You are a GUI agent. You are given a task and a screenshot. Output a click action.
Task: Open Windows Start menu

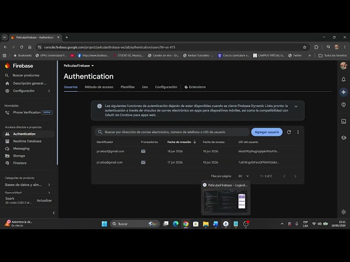point(104,224)
